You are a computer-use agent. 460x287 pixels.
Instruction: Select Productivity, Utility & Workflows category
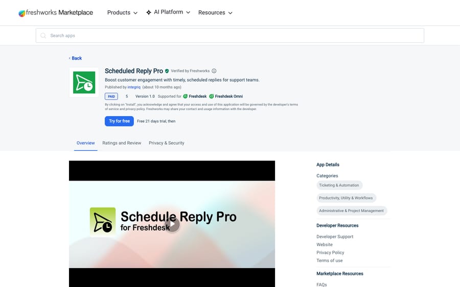(x=346, y=198)
